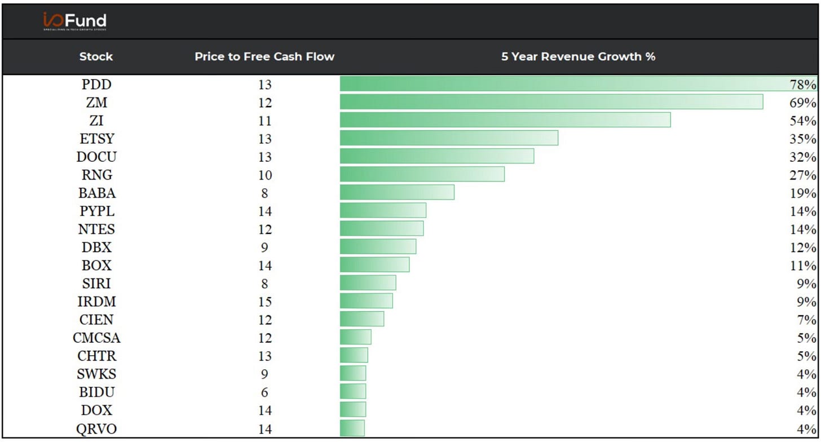This screenshot has height=442, width=821.
Task: Select the CMCSA stock ticker
Action: pos(96,337)
